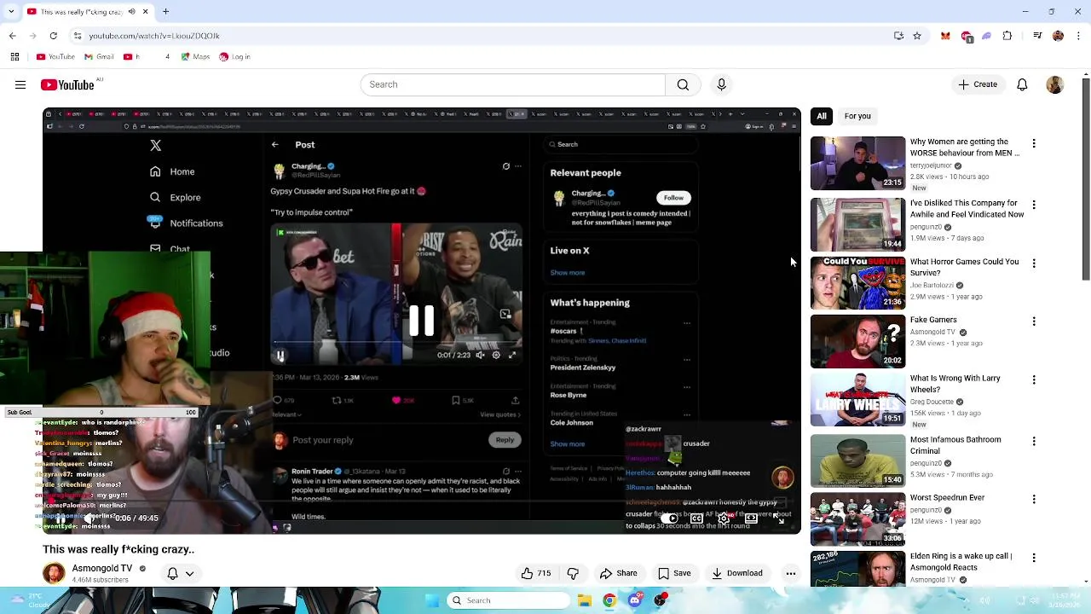Install app icon in address bar

pyautogui.click(x=898, y=36)
